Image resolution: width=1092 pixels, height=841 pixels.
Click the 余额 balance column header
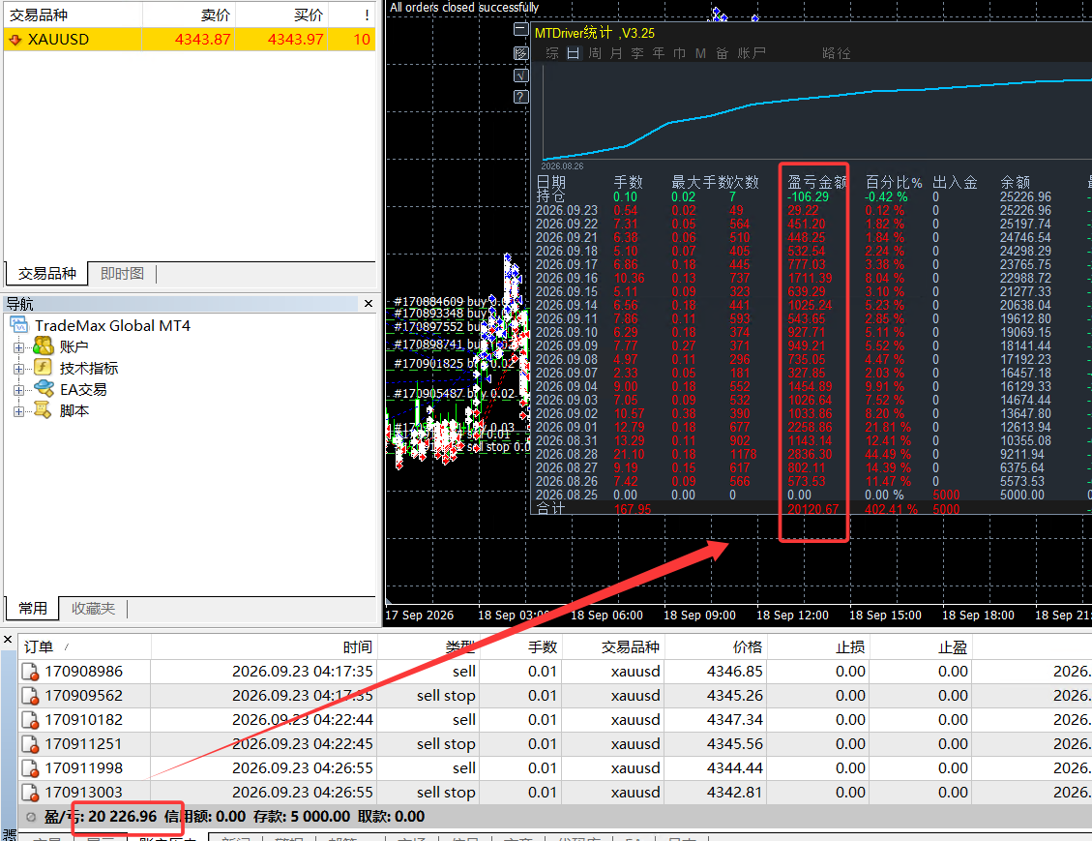1015,183
